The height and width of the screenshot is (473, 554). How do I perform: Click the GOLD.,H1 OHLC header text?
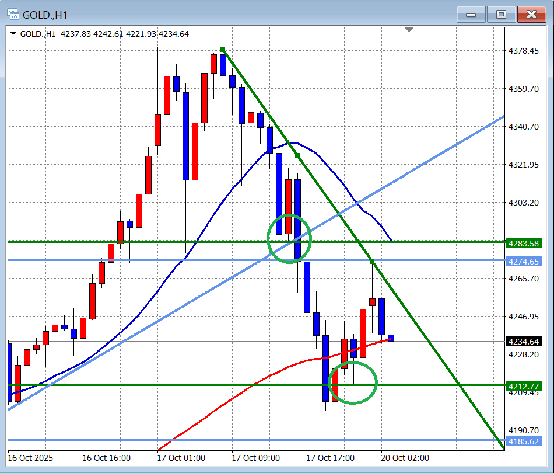[x=105, y=34]
